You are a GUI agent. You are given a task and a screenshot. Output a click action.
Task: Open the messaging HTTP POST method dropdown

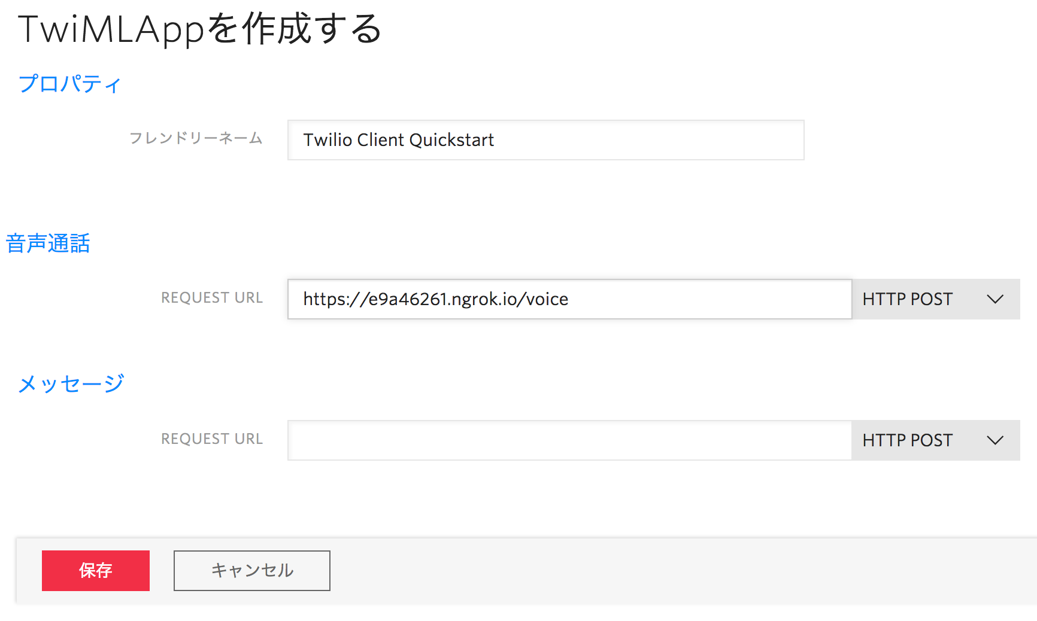click(936, 440)
